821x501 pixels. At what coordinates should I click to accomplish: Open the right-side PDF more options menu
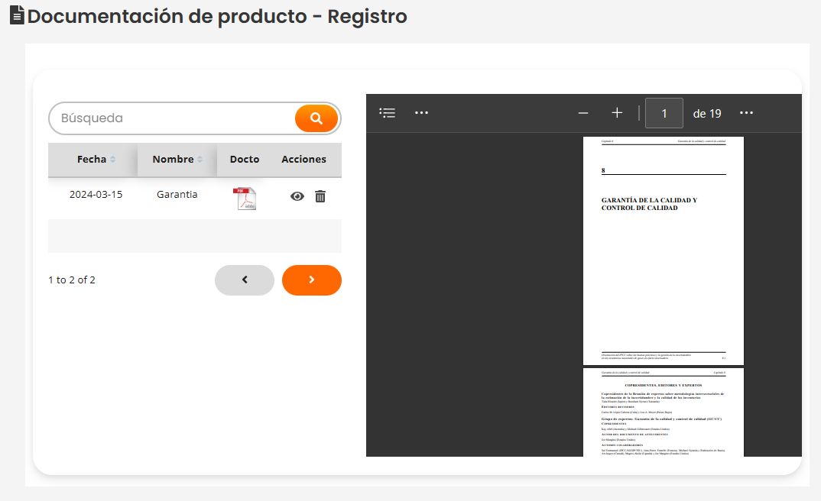[747, 113]
